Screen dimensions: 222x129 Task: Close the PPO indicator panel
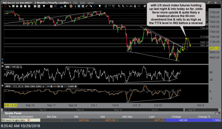tap(2, 86)
